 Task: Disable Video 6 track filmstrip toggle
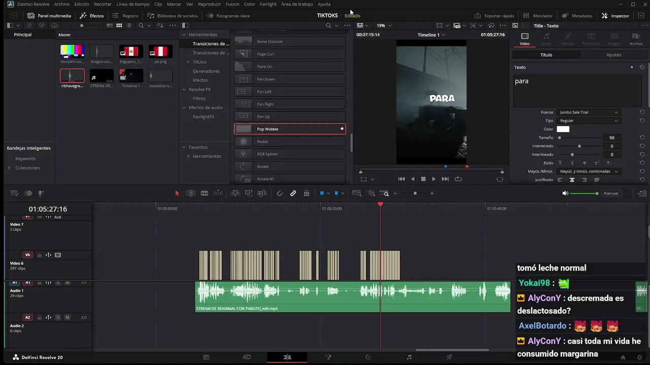(58, 255)
